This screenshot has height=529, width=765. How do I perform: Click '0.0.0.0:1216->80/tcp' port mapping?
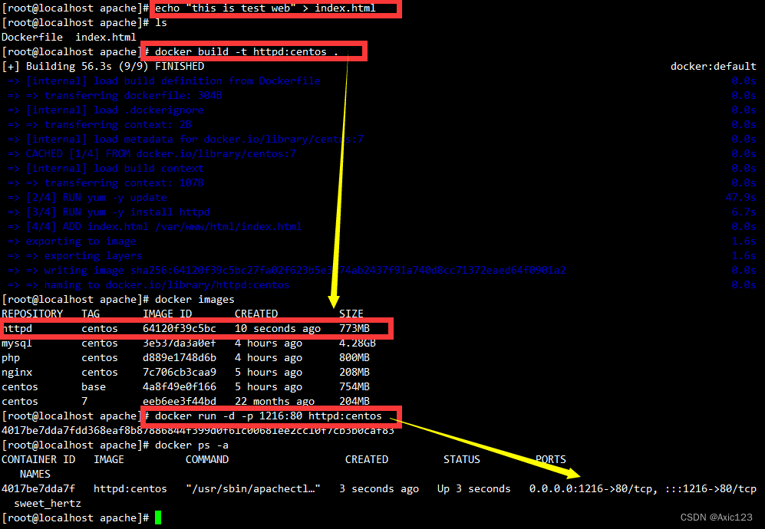pos(590,489)
